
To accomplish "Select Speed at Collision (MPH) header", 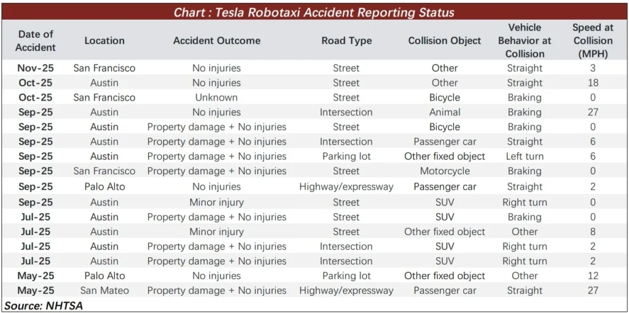I will point(592,41).
